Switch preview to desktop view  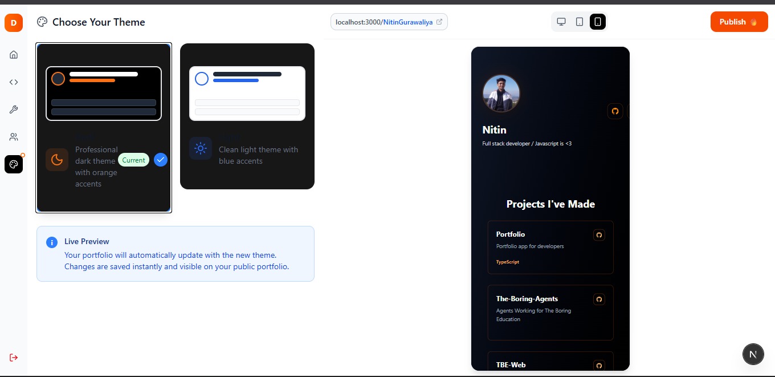pos(561,21)
